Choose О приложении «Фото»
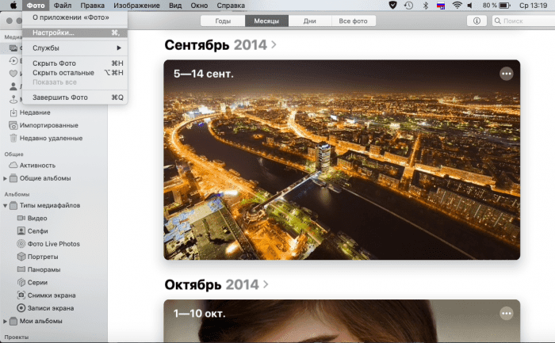This screenshot has width=555, height=343. tap(75, 17)
